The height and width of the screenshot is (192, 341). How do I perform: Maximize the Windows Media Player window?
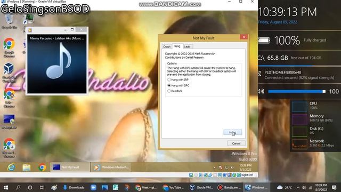pyautogui.click(x=72, y=29)
